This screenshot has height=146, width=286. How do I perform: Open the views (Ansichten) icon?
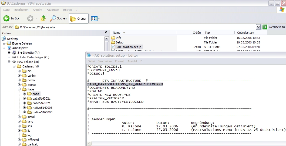(x=94, y=18)
